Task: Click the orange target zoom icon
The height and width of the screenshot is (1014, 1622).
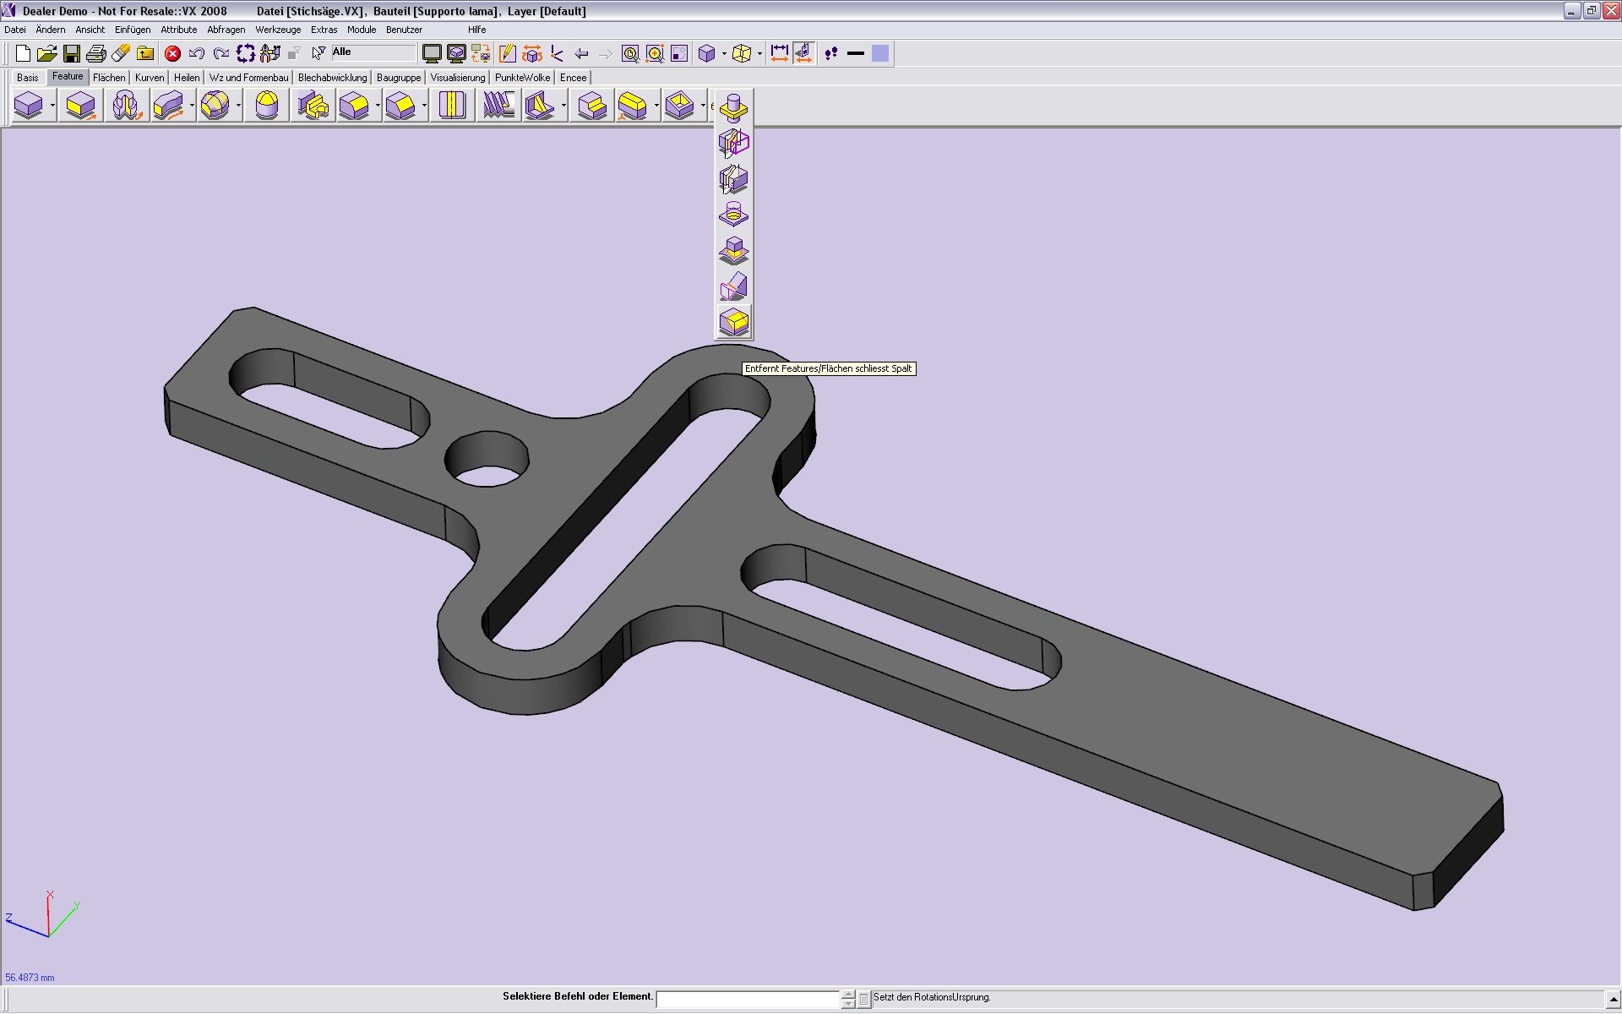Action: [655, 54]
